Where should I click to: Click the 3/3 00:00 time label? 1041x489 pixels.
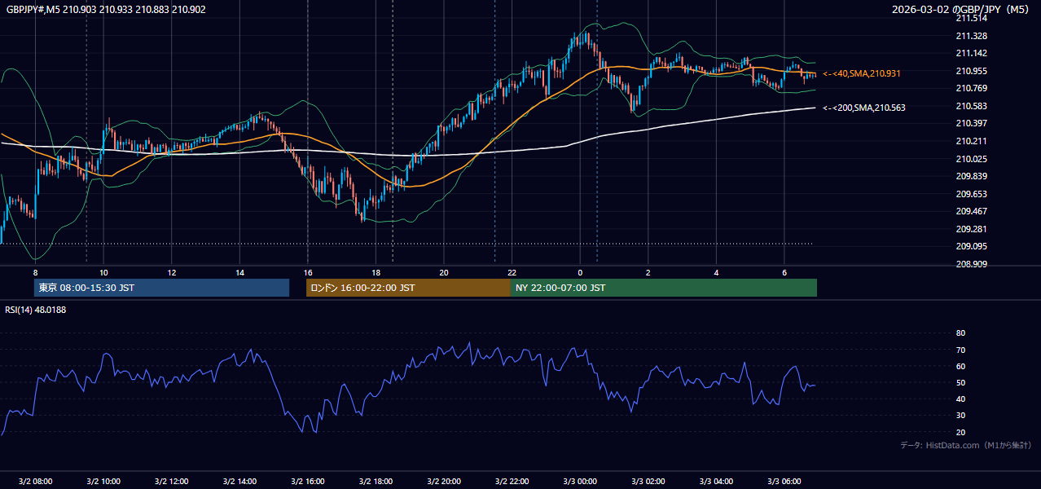(580, 482)
